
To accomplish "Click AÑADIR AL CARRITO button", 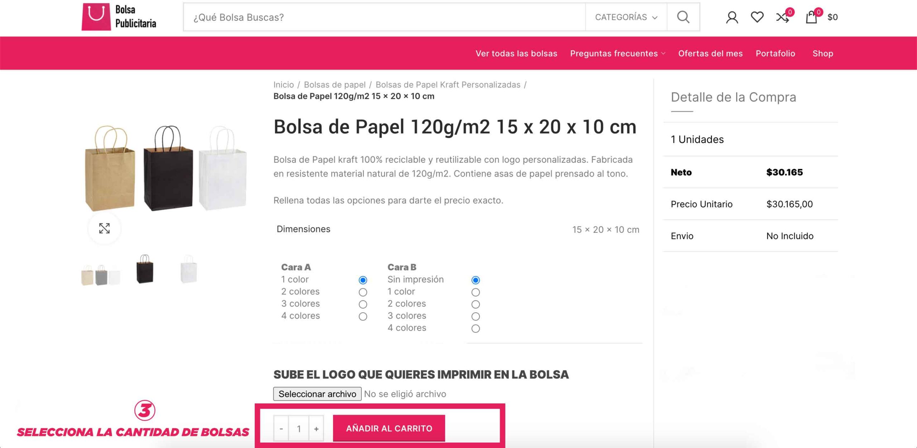I will [x=389, y=428].
